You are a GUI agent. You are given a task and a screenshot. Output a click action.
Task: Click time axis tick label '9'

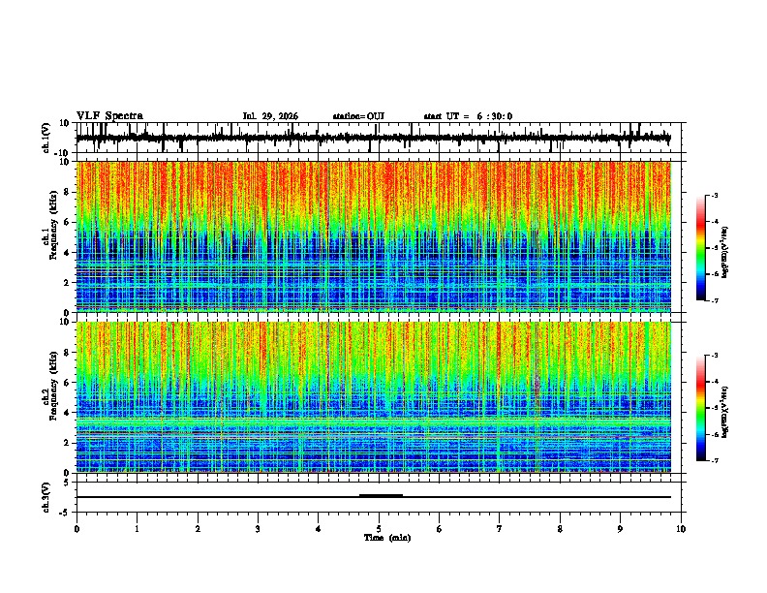620,529
